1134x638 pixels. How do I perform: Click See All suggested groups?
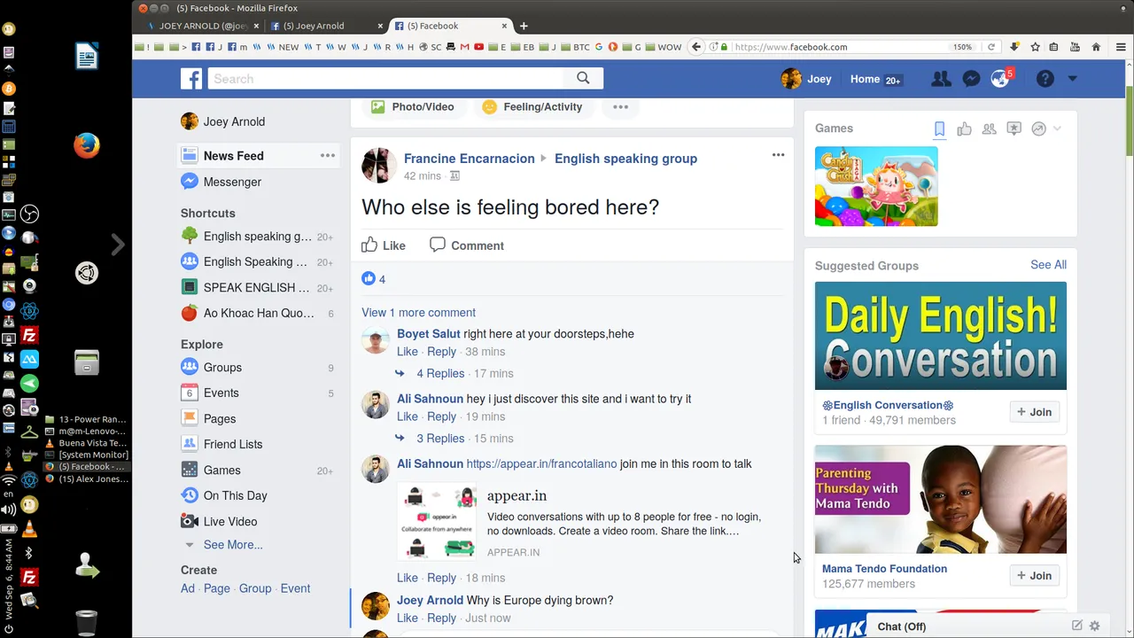click(1048, 265)
